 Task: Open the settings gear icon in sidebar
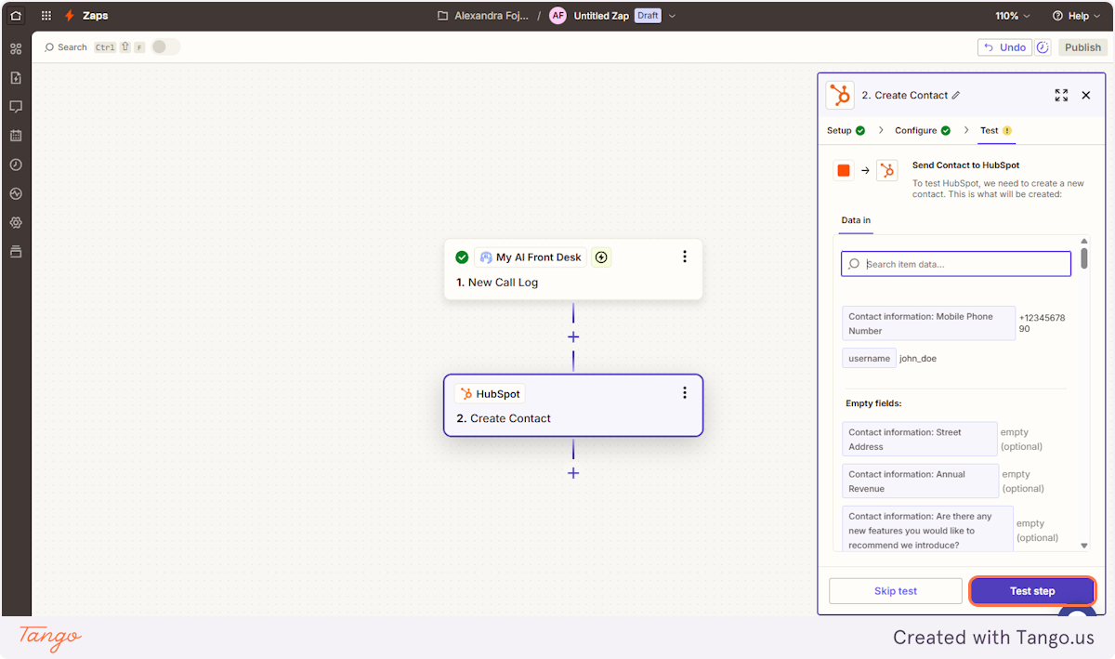point(16,223)
